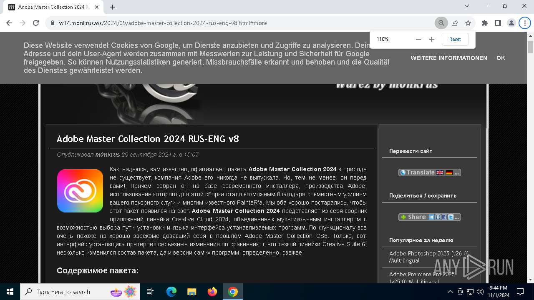
Task: Click the post date '29 сентября 2024 г. в 15:07'
Action: pyautogui.click(x=160, y=155)
